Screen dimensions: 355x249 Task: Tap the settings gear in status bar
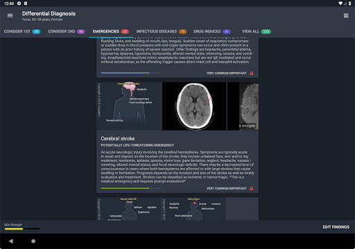[x=19, y=3]
